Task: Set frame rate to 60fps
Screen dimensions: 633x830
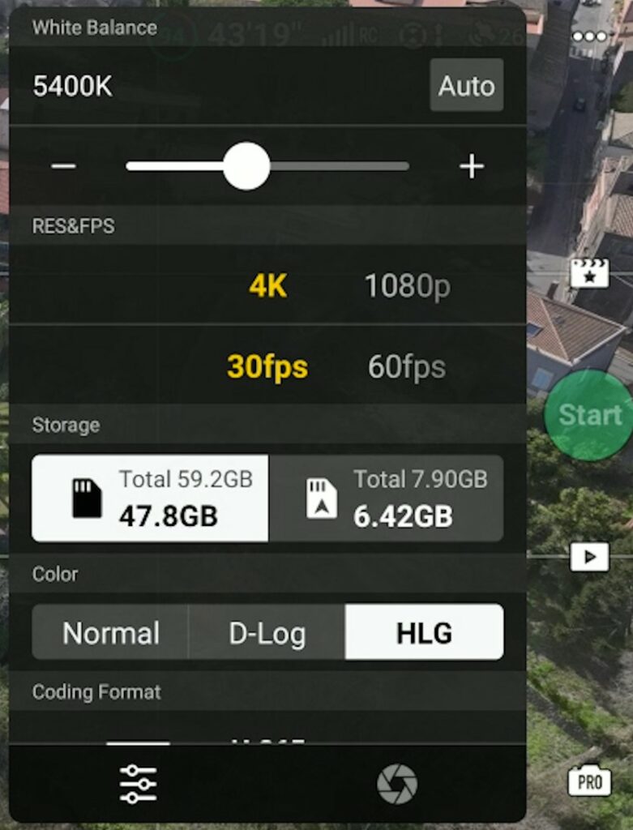Action: pos(407,367)
